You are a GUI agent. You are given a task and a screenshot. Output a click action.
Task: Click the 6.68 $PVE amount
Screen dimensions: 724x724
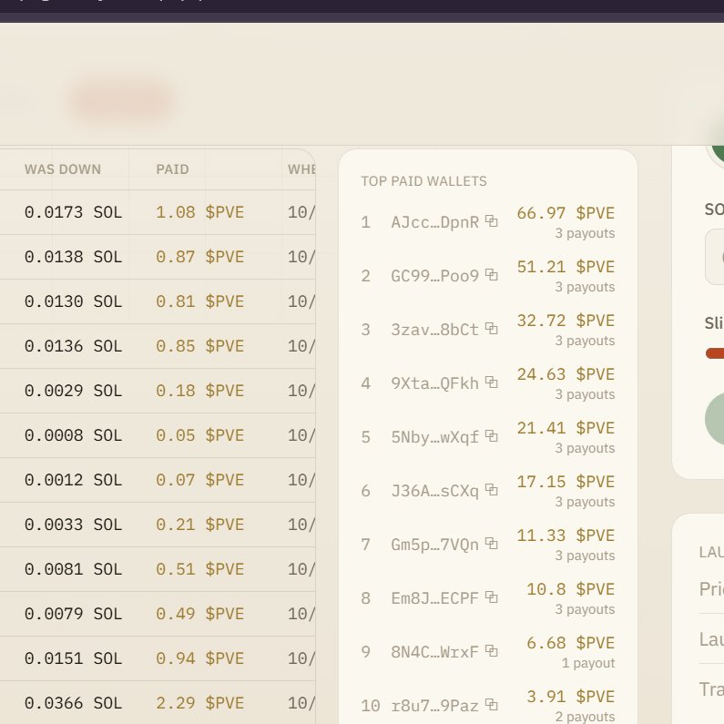[x=571, y=643]
